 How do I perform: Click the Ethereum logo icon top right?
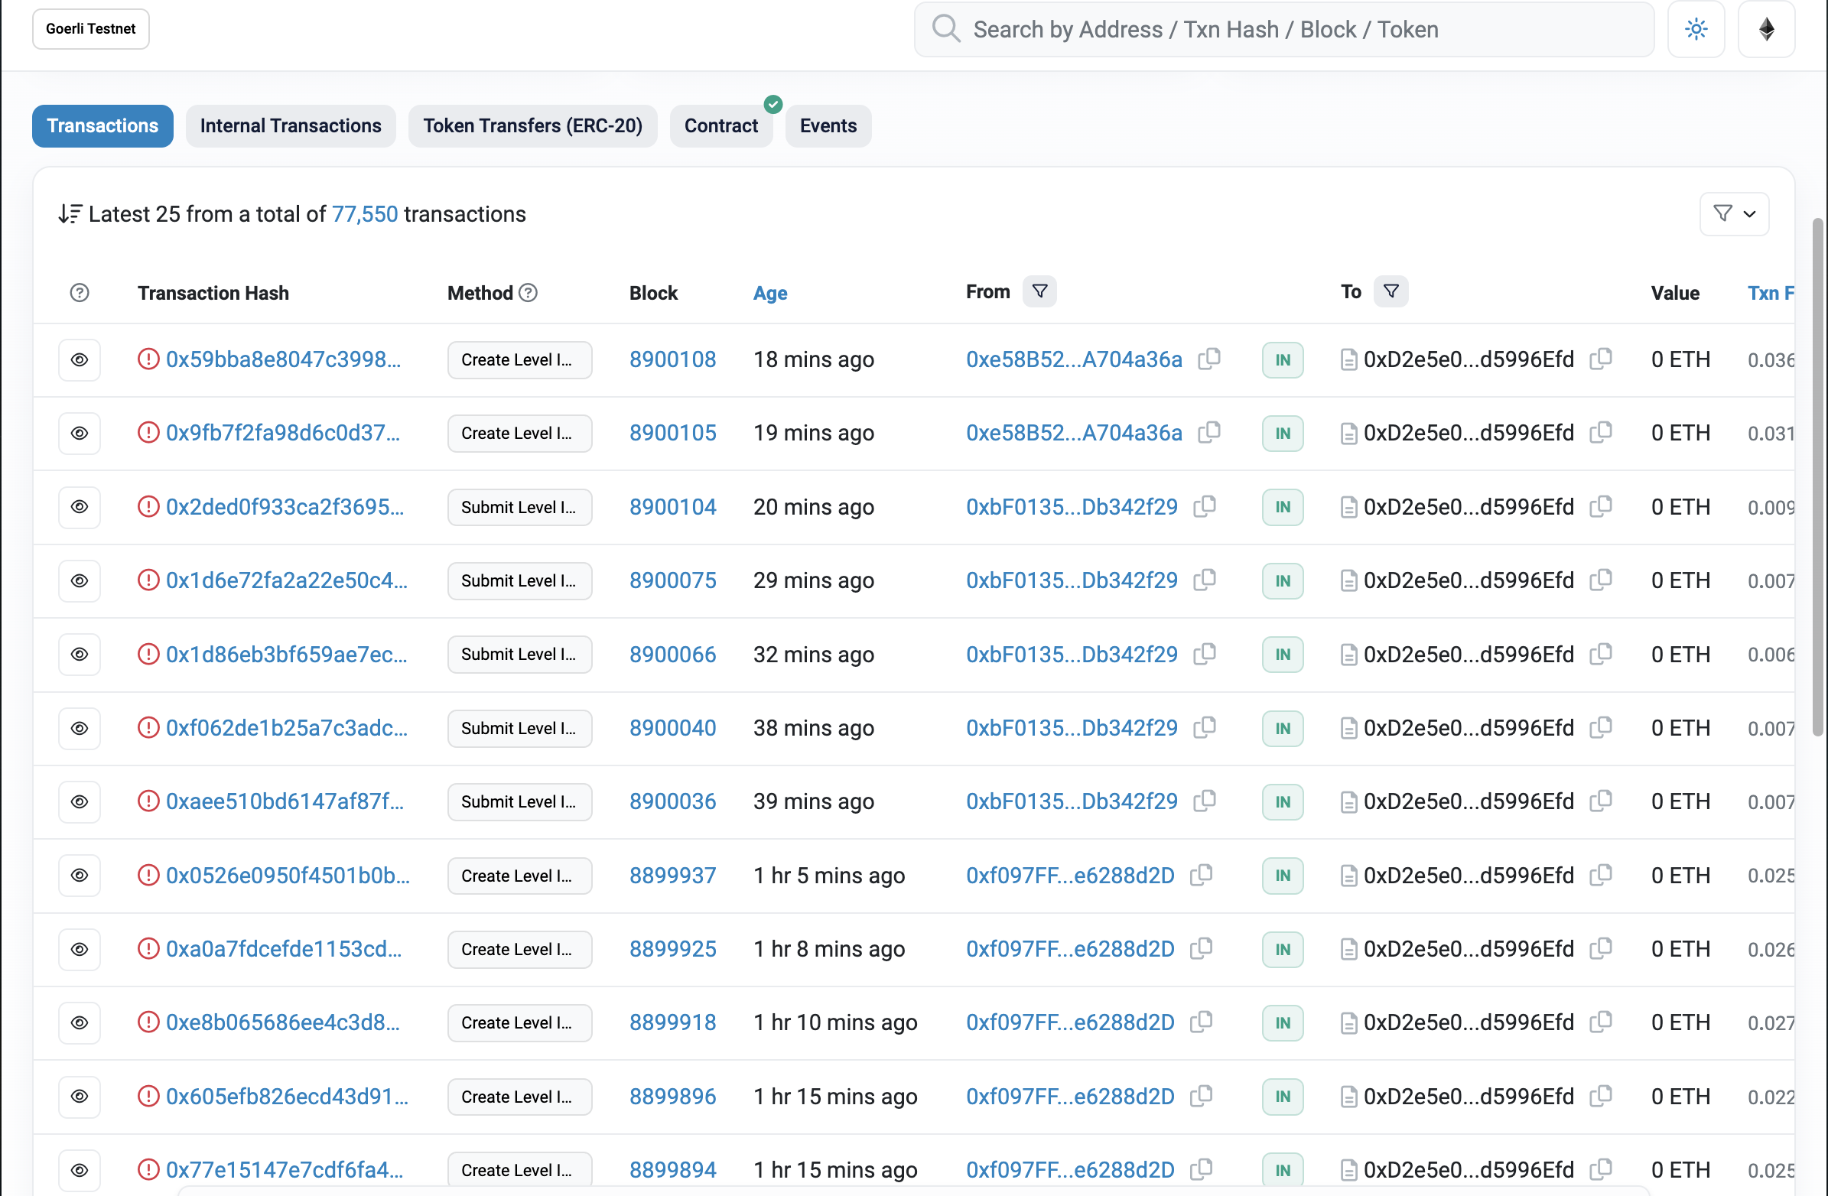coord(1766,29)
